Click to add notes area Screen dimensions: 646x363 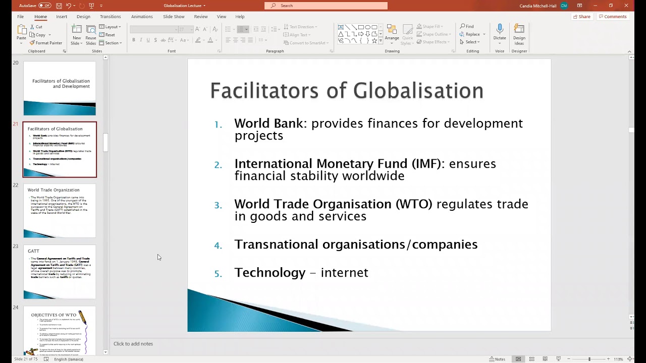pos(133,344)
